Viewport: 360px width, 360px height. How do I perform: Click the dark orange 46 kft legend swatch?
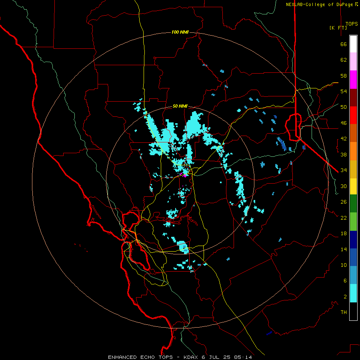(353, 133)
